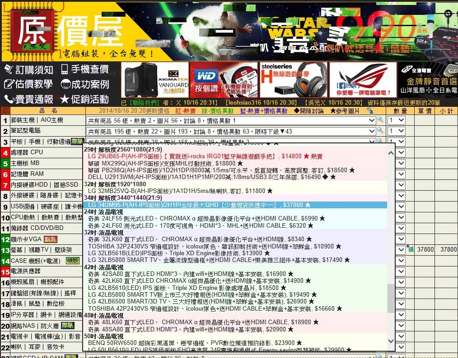Open 賣貴通報 overpriced report link
The width and height of the screenshot is (458, 358).
pyautogui.click(x=29, y=99)
